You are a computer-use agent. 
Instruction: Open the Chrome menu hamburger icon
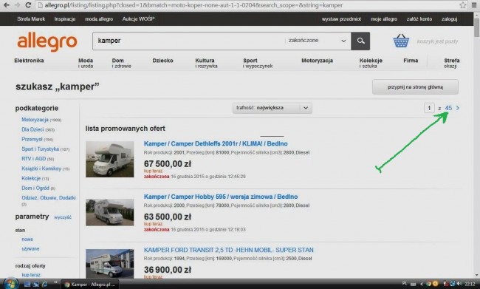474,5
